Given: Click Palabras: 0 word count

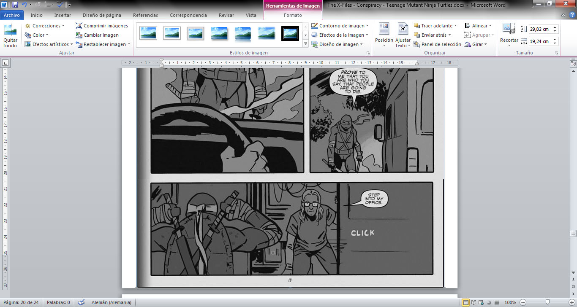Looking at the screenshot, I should click(58, 302).
